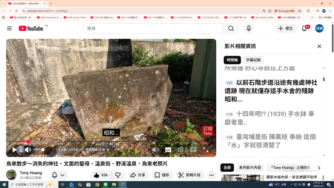Open browser extensions puzzle icon
The image size is (334, 188).
click(308, 11)
